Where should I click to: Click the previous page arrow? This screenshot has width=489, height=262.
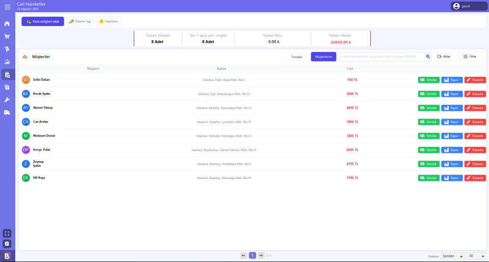(x=243, y=255)
